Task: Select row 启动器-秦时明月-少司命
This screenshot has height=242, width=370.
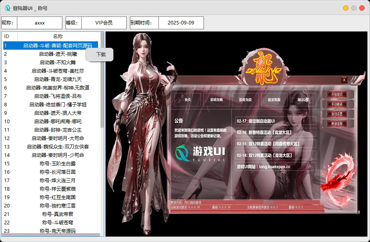Action: pos(51,155)
